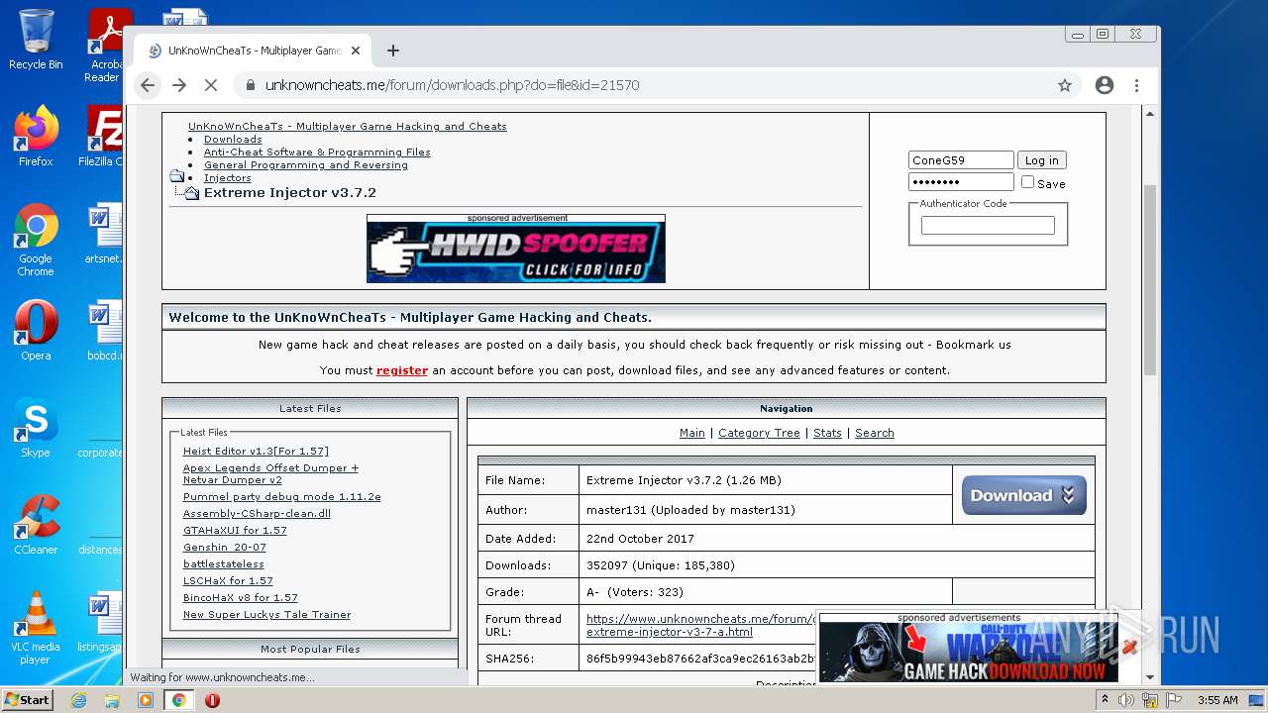
Task: View site info via the lock icon
Action: [250, 85]
